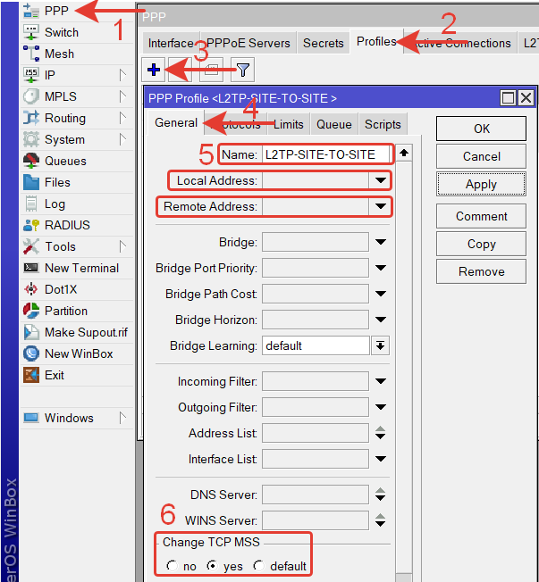The image size is (539, 582).
Task: Expand Remote Address dropdown
Action: (380, 206)
